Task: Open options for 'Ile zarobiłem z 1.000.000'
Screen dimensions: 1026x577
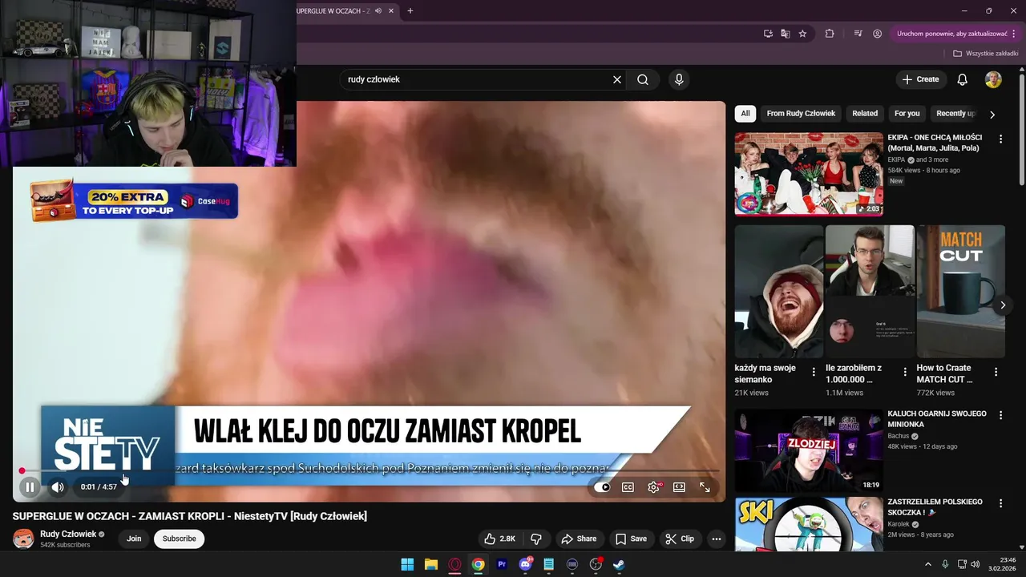Action: coord(905,372)
